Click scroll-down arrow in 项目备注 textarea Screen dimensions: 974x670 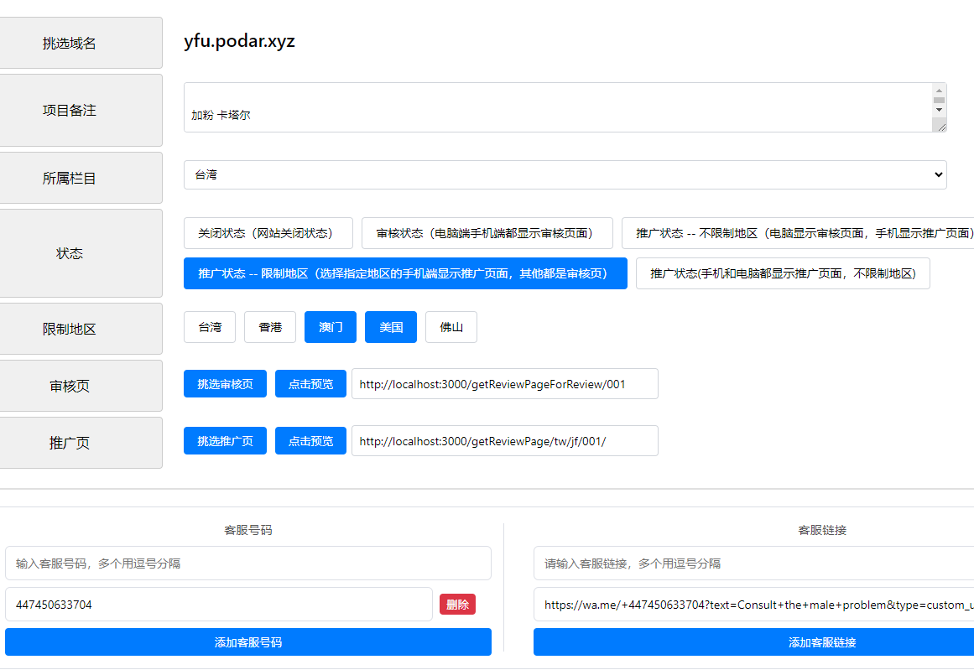pos(939,110)
